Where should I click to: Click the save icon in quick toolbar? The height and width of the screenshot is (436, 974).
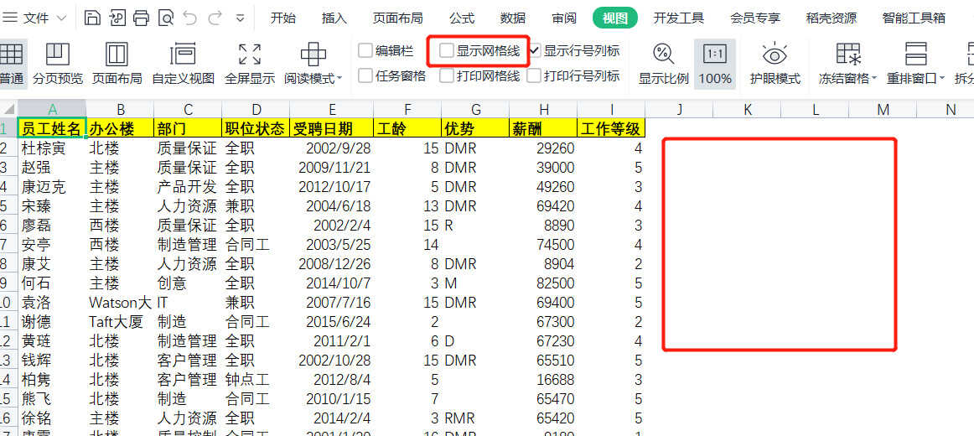pos(92,18)
